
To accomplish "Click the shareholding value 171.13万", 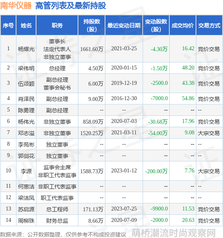I will [x=93, y=209].
